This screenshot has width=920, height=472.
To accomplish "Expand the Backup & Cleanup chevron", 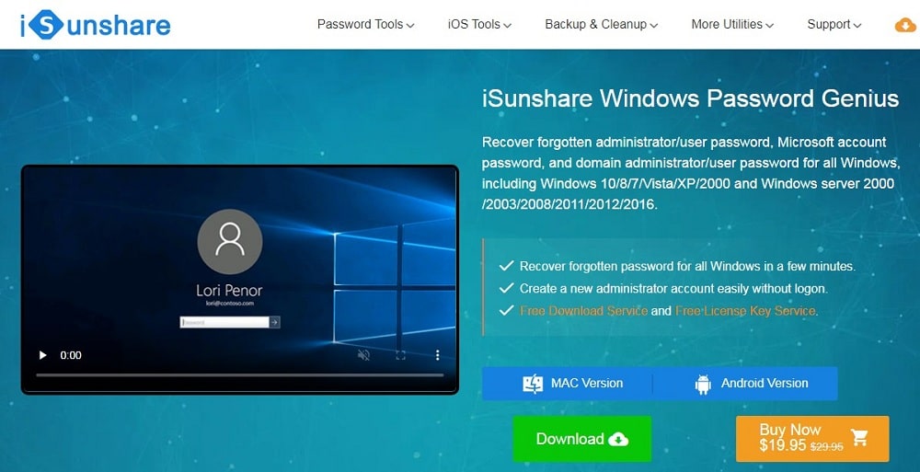I will point(653,26).
